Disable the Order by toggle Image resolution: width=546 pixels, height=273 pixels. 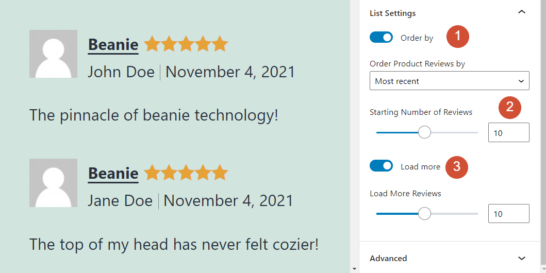[382, 38]
